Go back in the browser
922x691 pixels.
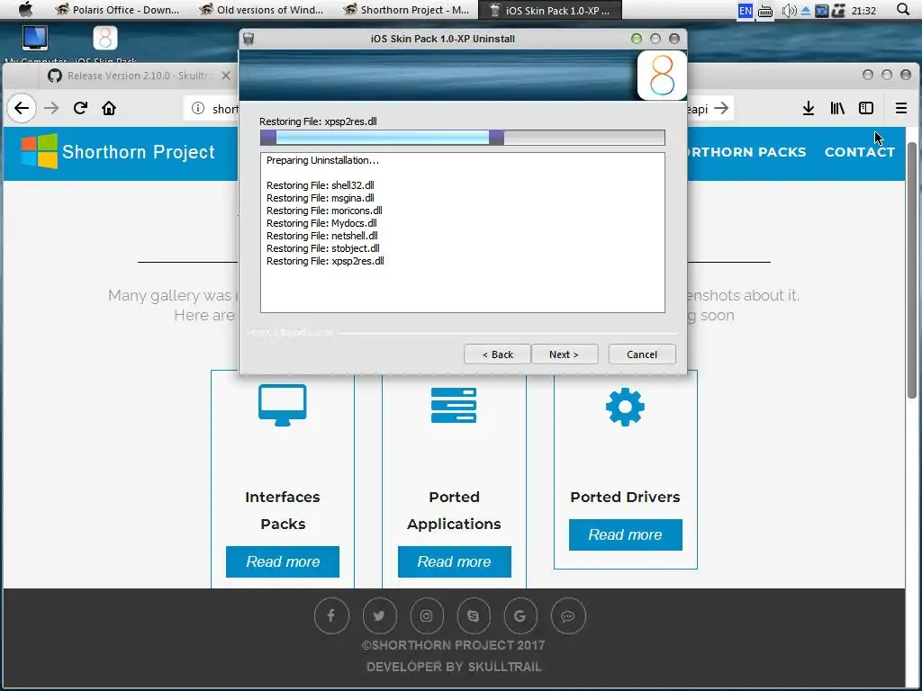22,108
